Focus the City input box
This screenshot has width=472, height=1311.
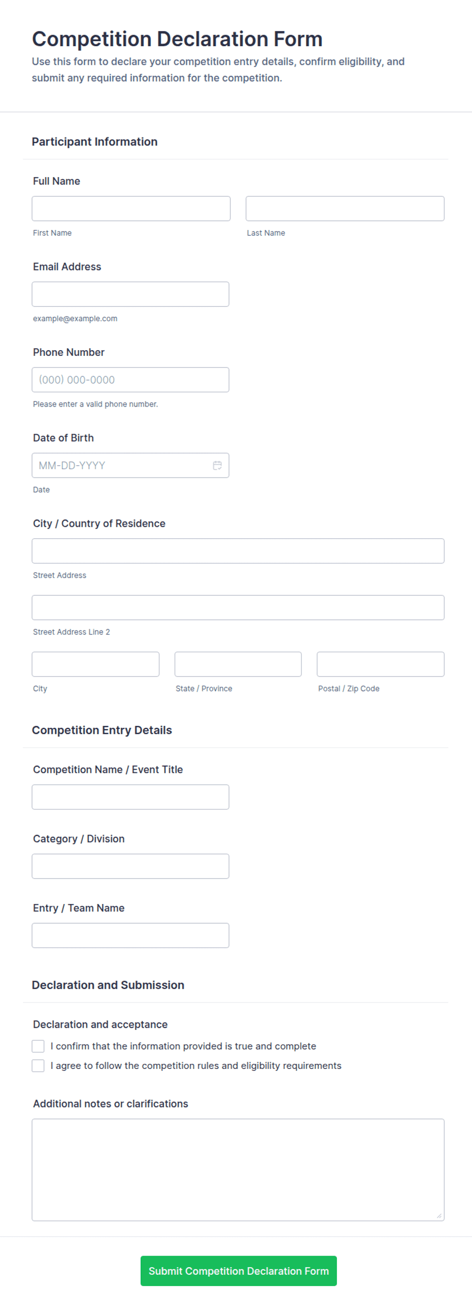pyautogui.click(x=96, y=664)
